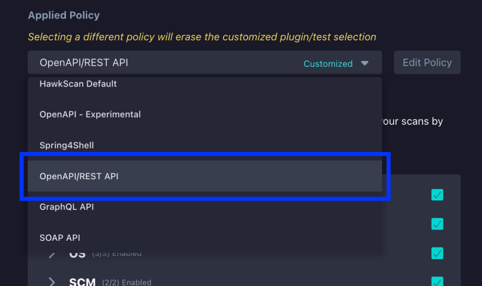Click the "Customized" badge on the policy selector

328,64
